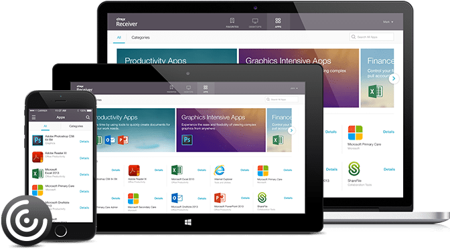Open the user dropdown in the tablet header
450x249 pixels.
(x=294, y=88)
